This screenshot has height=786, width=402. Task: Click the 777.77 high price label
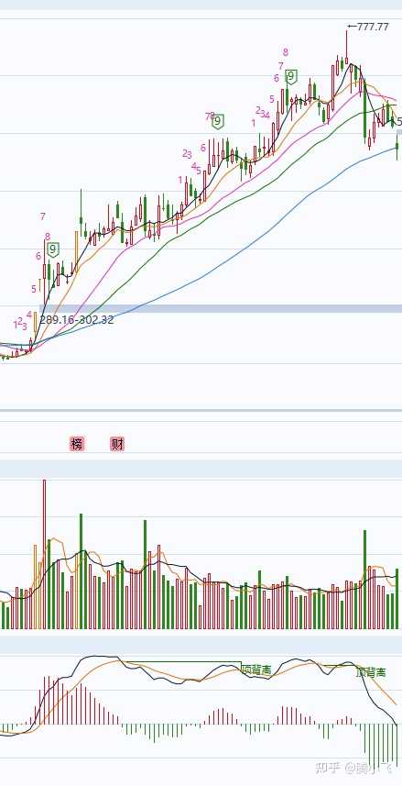click(x=368, y=28)
